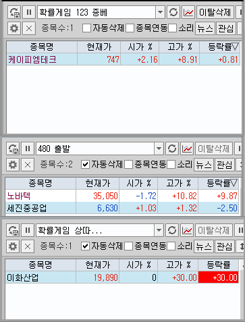The image size is (245, 322).
Task: Enable 종목연동 in the 확률게임 상따 panel
Action: pyautogui.click(x=129, y=246)
